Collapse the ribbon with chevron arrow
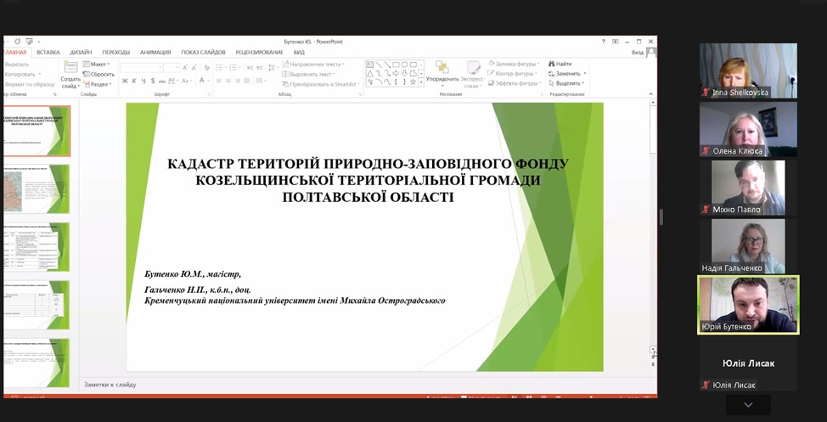Screen dimensions: 827x422 point(650,94)
